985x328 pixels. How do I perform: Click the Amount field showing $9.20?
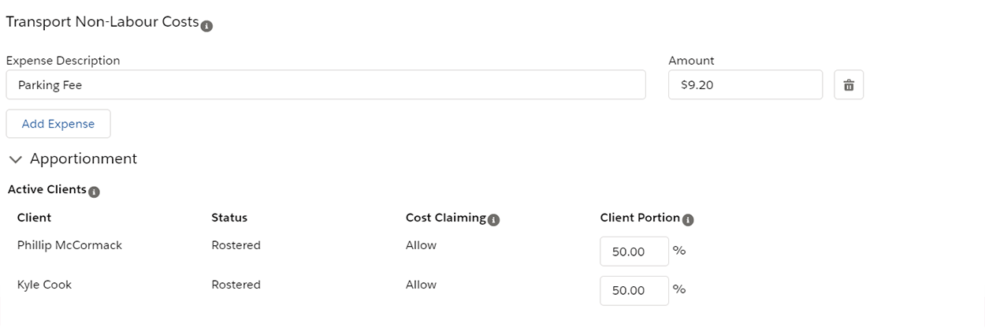coord(745,85)
